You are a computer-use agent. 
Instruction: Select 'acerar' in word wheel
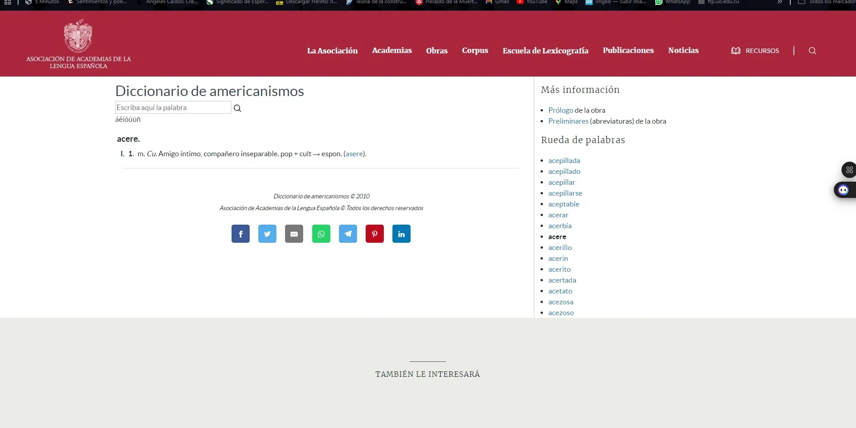tap(558, 215)
